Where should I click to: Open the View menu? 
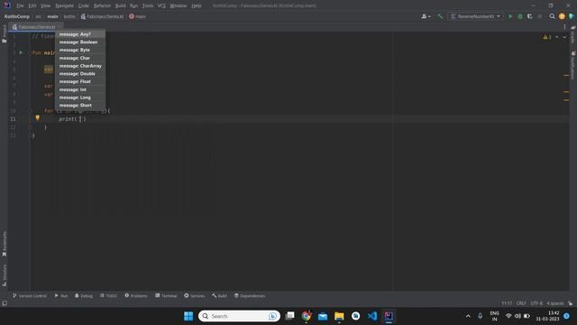click(45, 5)
